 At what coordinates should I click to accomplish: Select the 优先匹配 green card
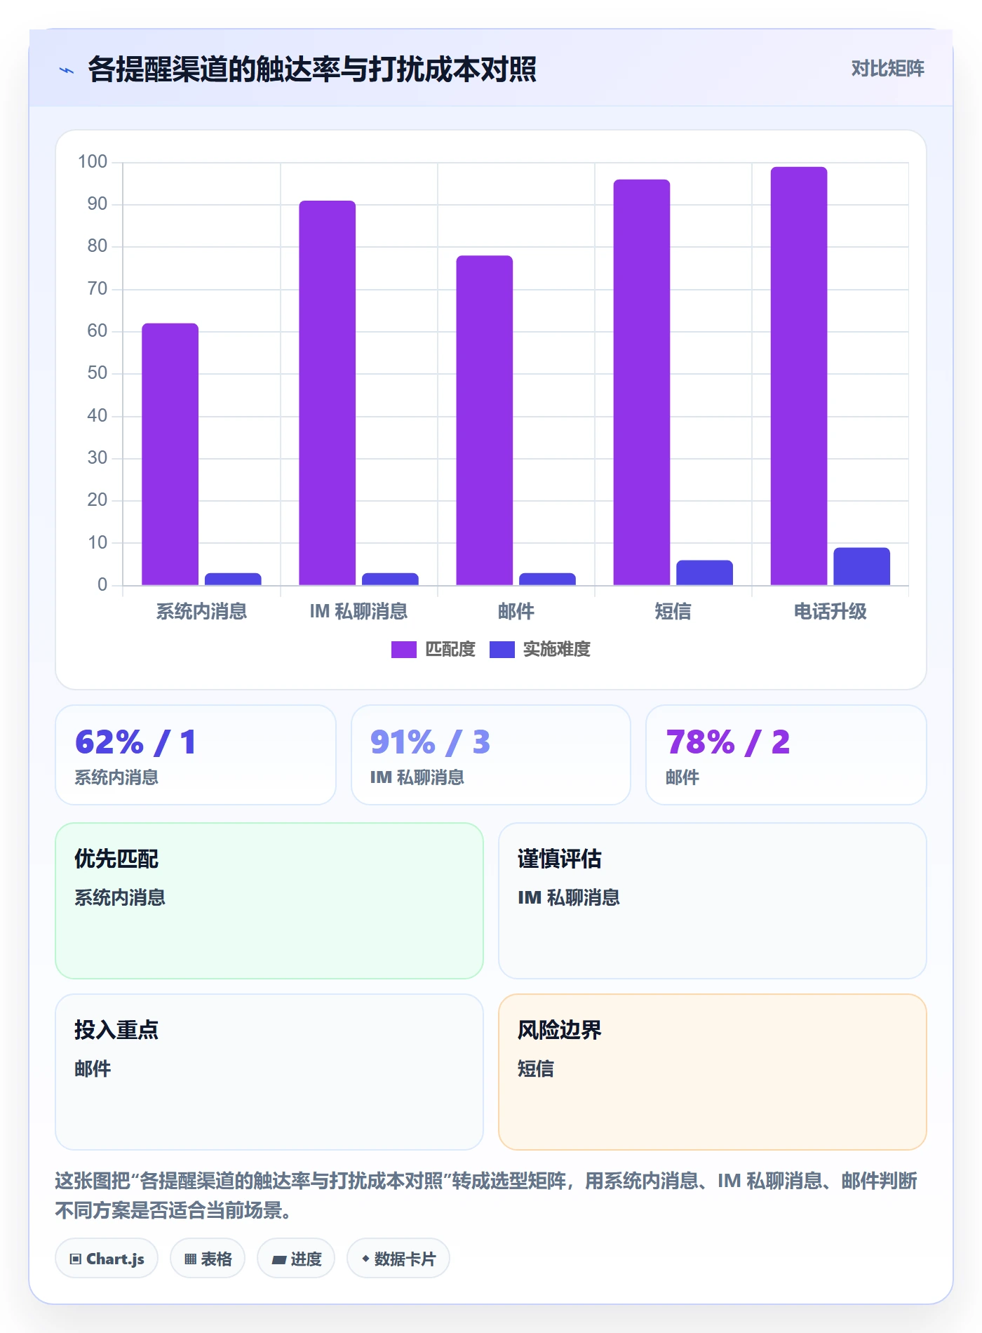click(269, 901)
